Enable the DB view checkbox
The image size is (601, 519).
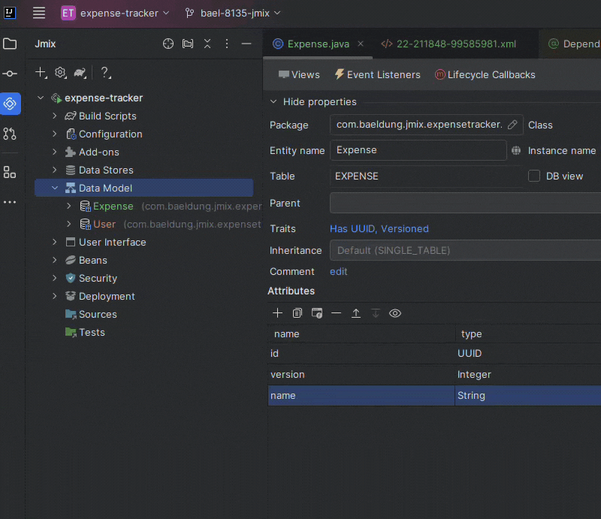click(534, 176)
